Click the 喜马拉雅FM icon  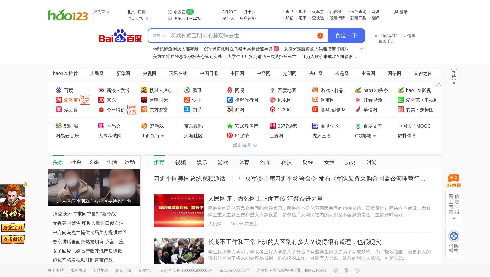coord(315,109)
